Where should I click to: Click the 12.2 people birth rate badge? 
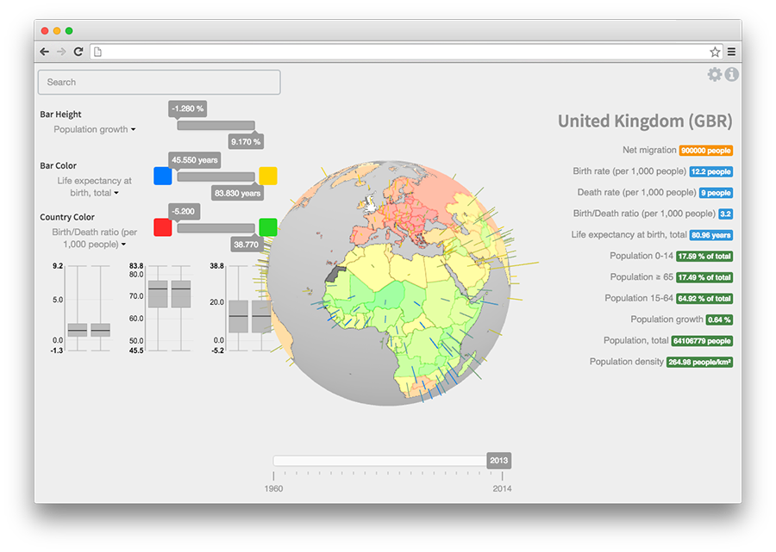711,172
